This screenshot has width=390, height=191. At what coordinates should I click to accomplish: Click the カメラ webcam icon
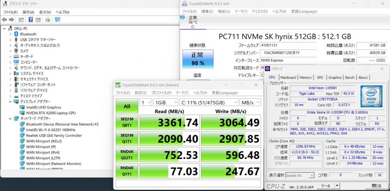click(16, 51)
